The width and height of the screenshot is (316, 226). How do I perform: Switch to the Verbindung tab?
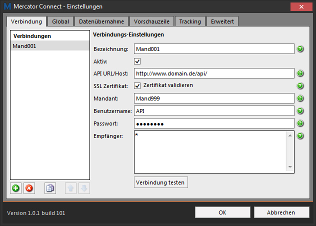[x=26, y=21]
